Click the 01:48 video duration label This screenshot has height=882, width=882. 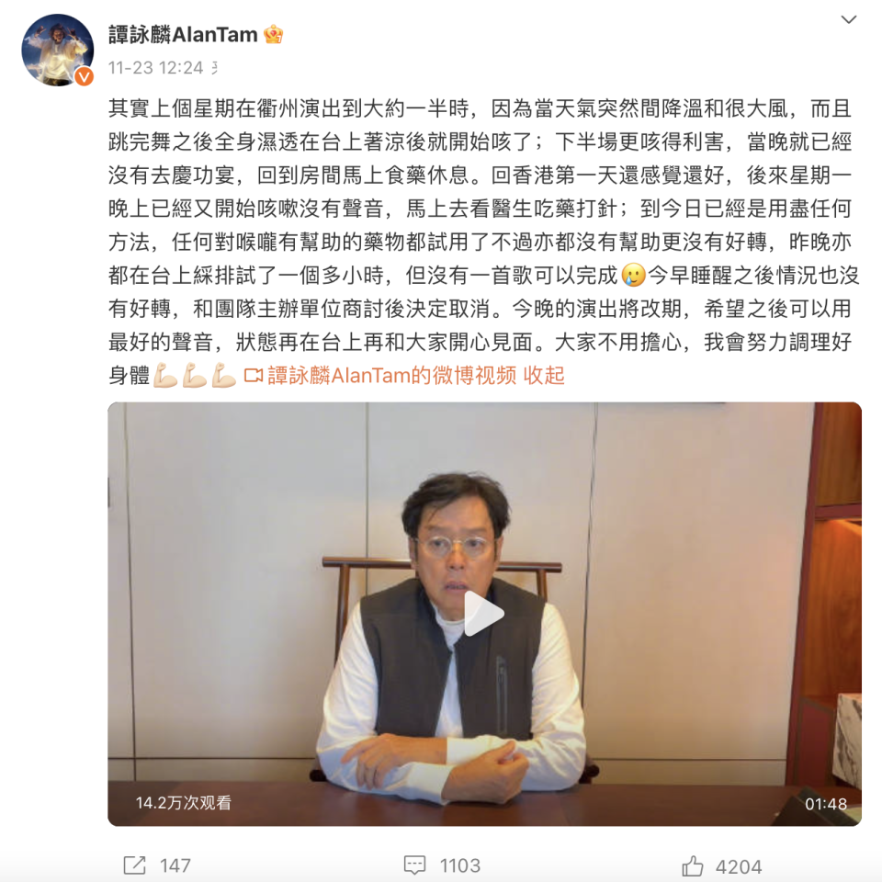[825, 804]
